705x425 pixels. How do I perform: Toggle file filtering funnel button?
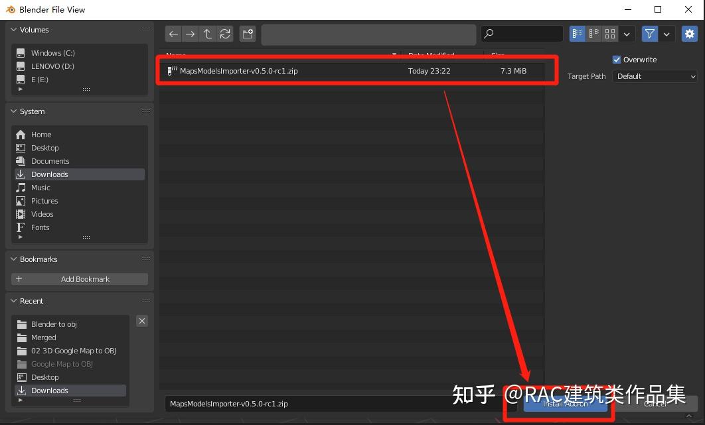point(650,34)
